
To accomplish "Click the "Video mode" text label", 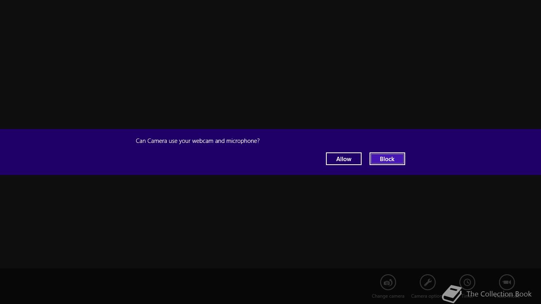I will click(x=507, y=296).
